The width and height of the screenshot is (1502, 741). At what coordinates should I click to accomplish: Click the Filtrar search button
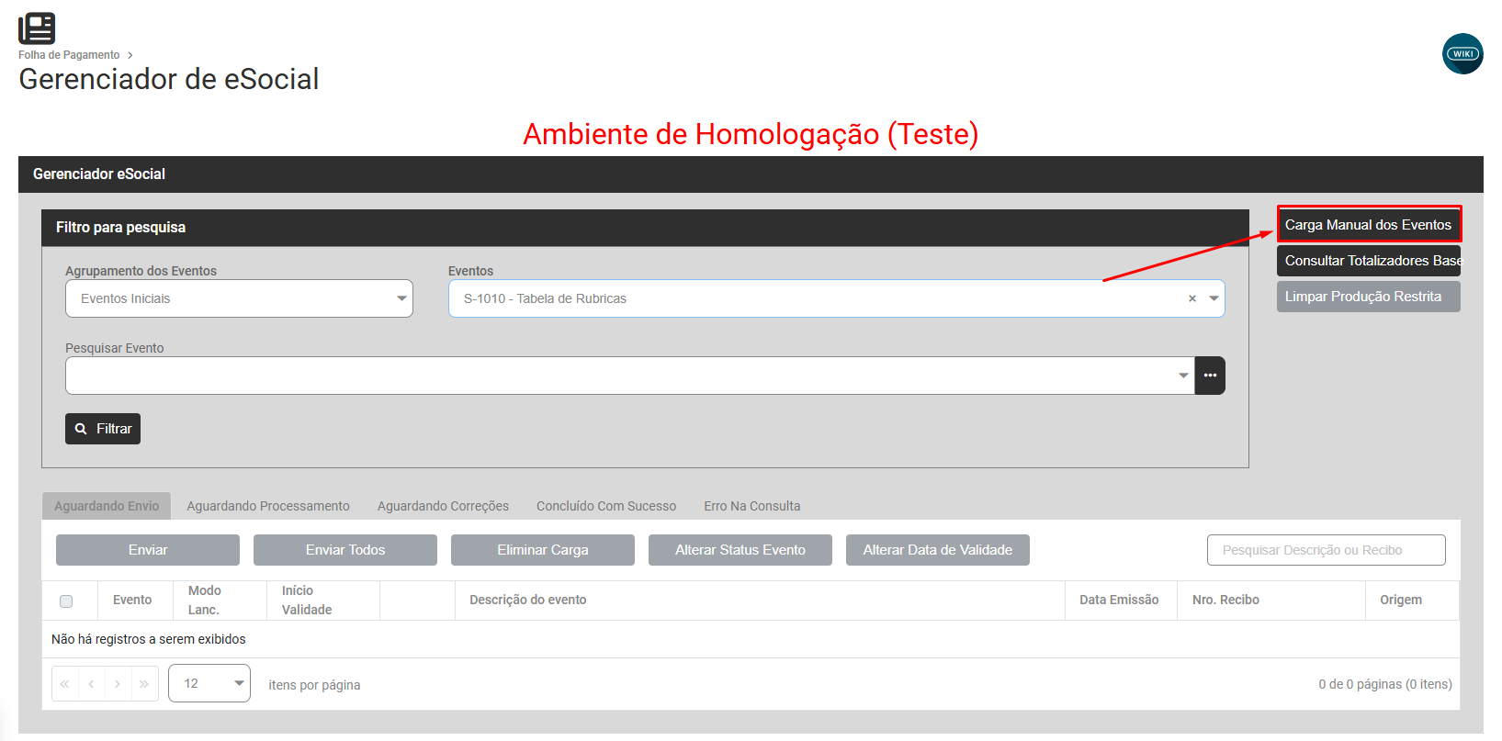103,429
